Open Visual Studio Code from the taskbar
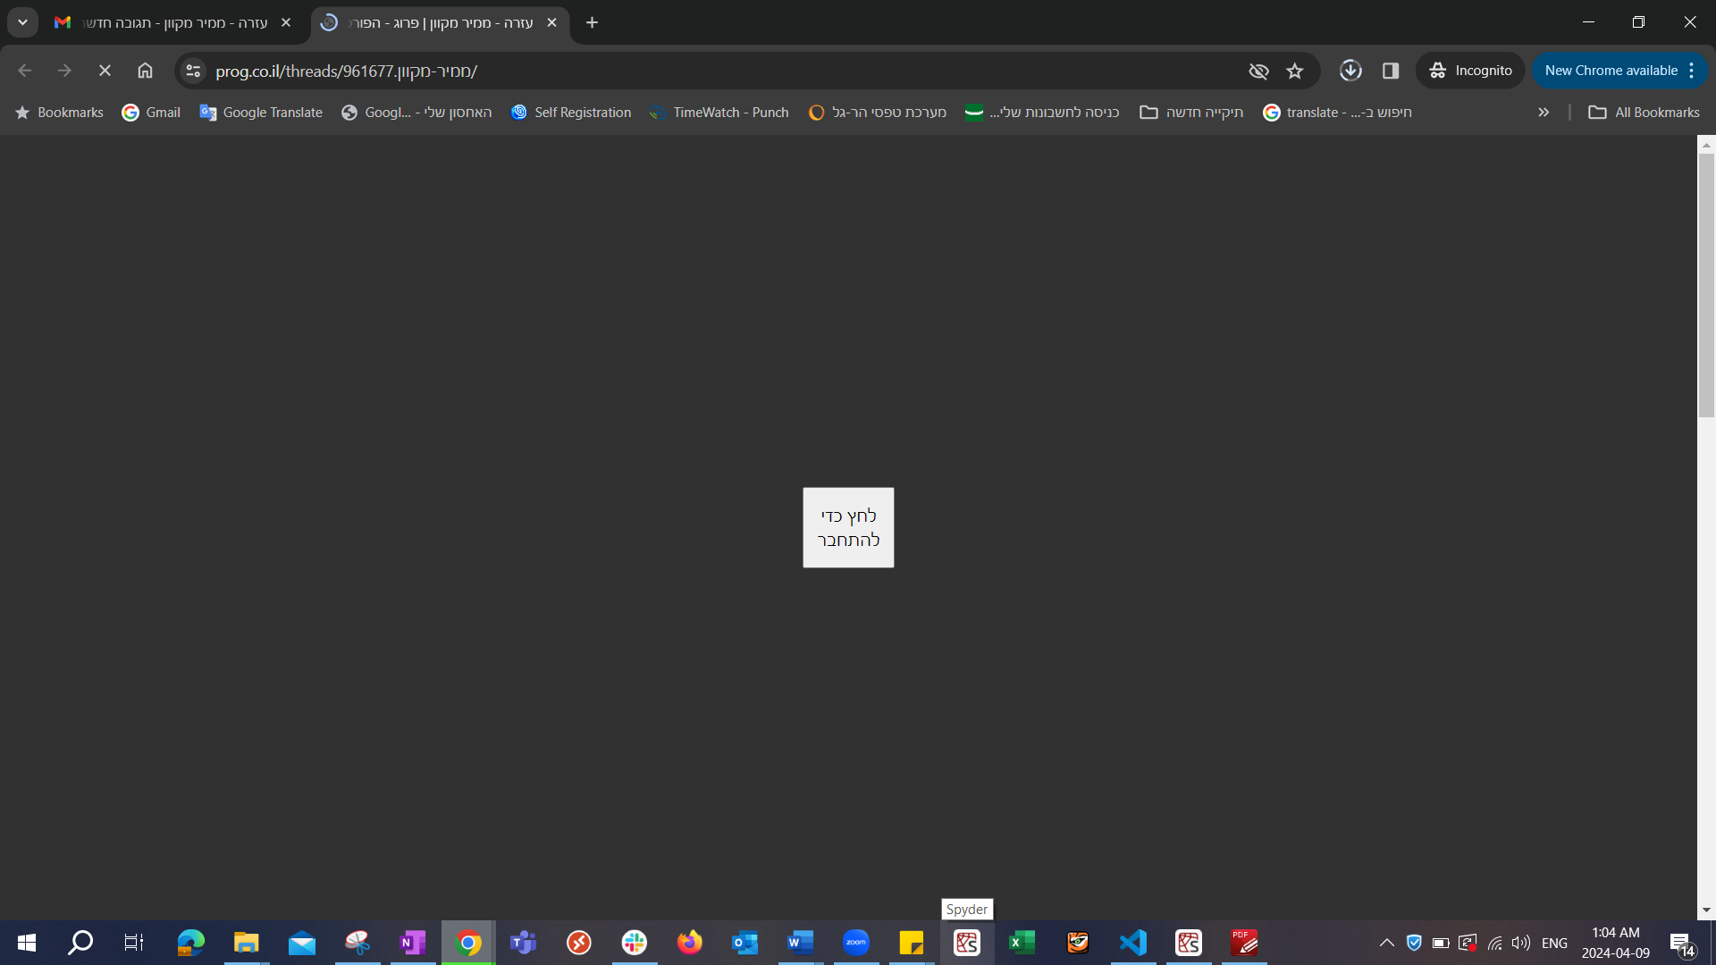The height and width of the screenshot is (965, 1716). click(1132, 943)
